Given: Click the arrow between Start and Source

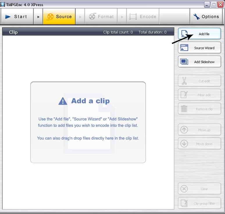Looking at the screenshot, I should (x=38, y=17).
